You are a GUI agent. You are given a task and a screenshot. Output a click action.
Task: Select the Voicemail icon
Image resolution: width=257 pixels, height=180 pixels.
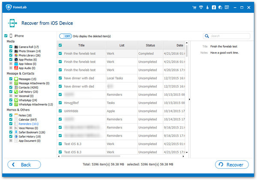16,96
